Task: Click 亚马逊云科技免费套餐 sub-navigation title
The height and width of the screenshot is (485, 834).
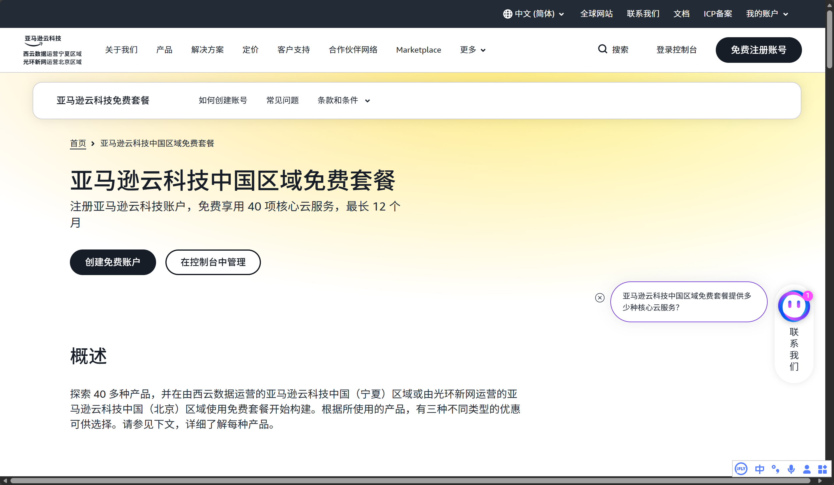Action: (x=103, y=100)
